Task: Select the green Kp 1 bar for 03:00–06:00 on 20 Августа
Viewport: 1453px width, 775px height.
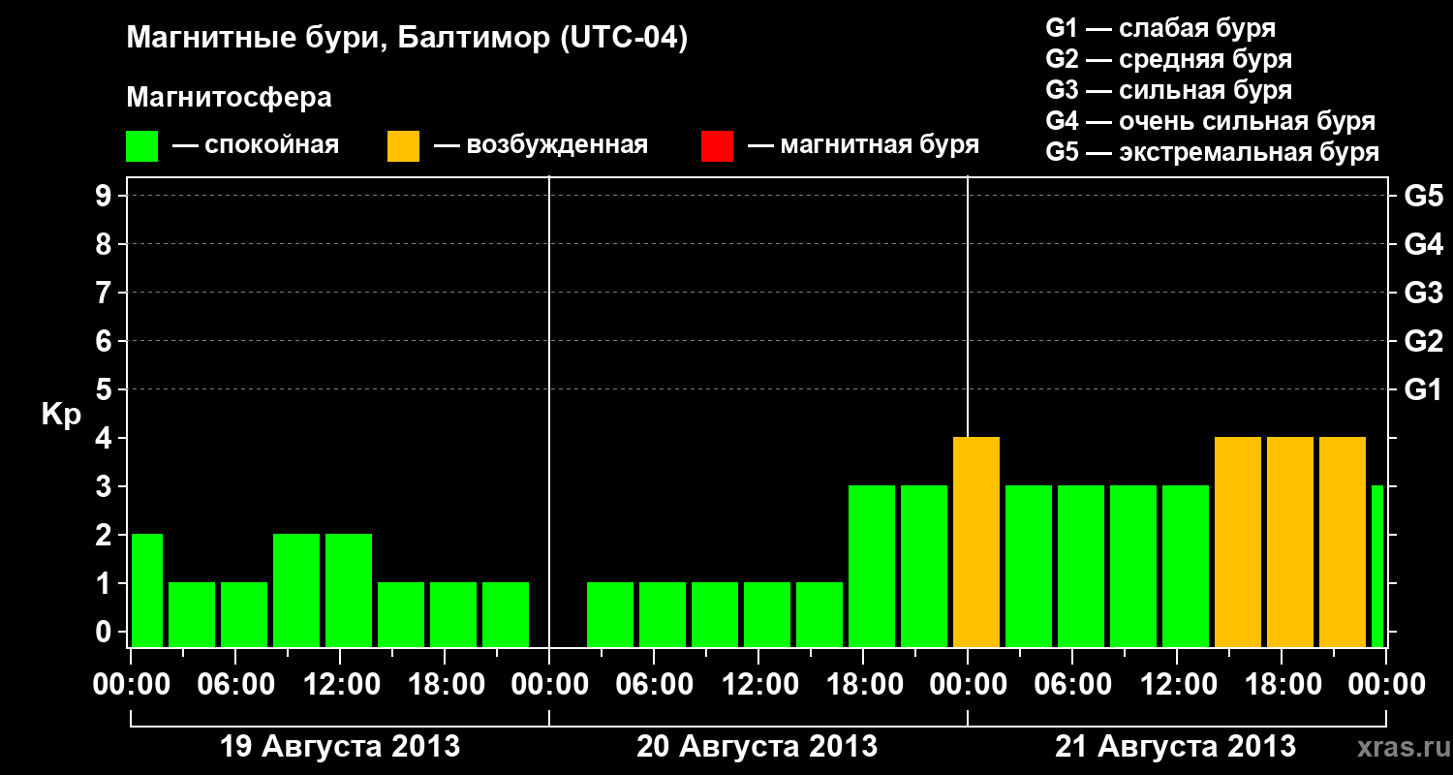Action: tap(610, 615)
